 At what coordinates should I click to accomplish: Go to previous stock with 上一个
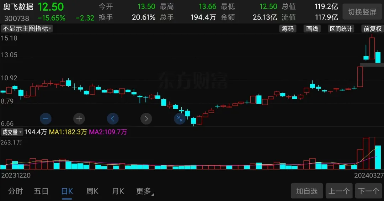click(339, 191)
